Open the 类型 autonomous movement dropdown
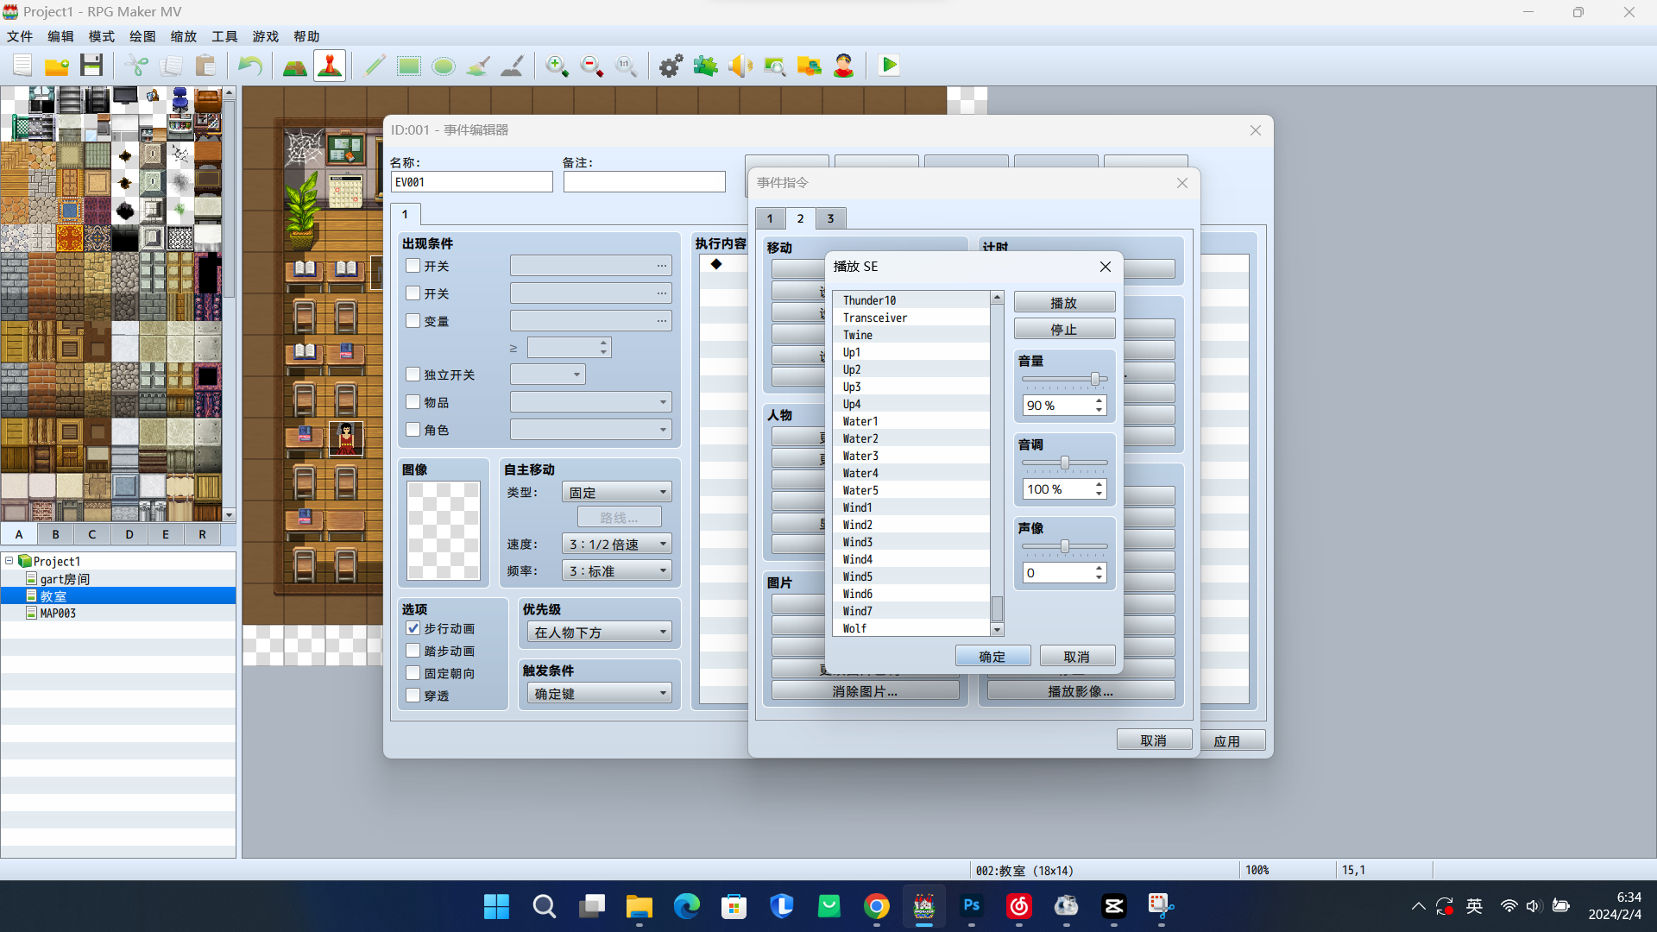Screen dimensions: 1657x932 pos(617,492)
